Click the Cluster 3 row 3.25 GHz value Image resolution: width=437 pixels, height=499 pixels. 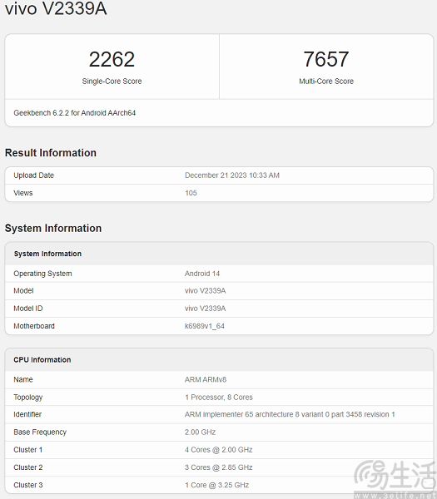pyautogui.click(x=216, y=485)
